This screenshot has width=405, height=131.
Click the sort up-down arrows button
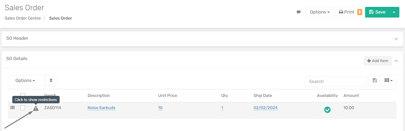click(x=51, y=80)
